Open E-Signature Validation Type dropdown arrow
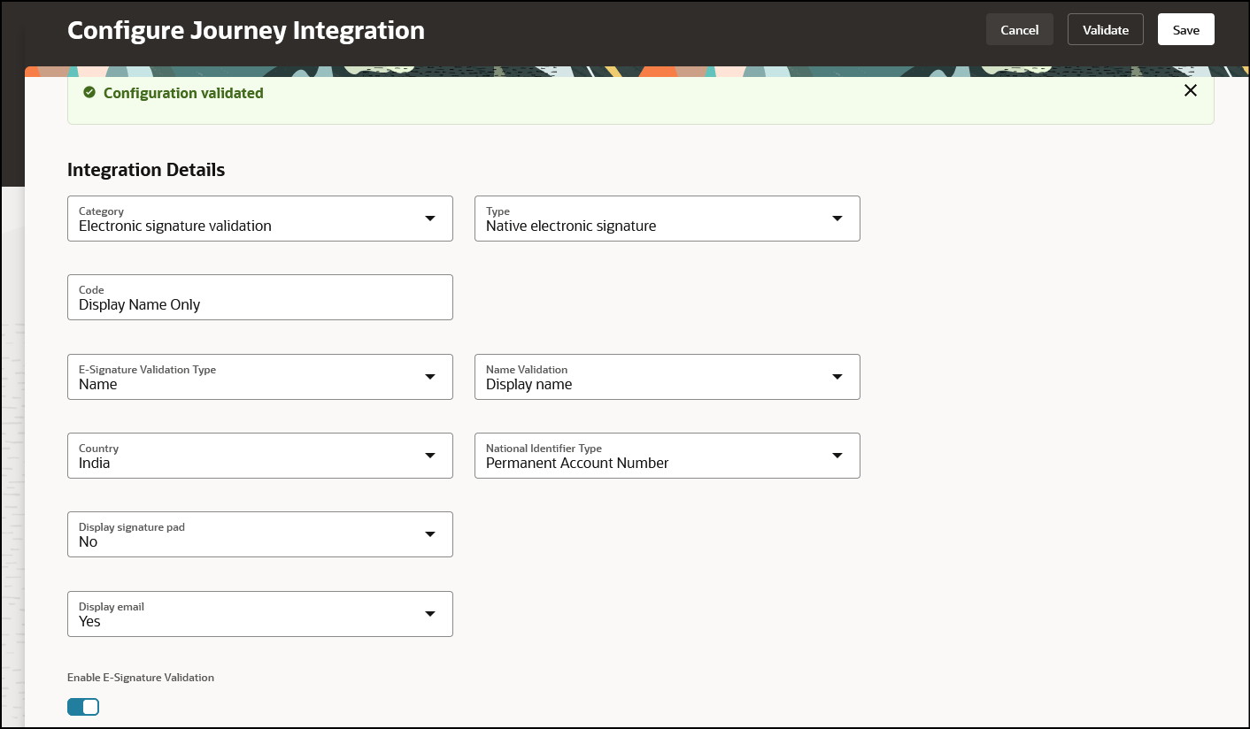Viewport: 1250px width, 729px height. coord(430,377)
